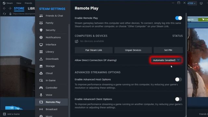This screenshot has width=208, height=117.
Task: Reload the store page with refresh icon
Action: point(4,14)
